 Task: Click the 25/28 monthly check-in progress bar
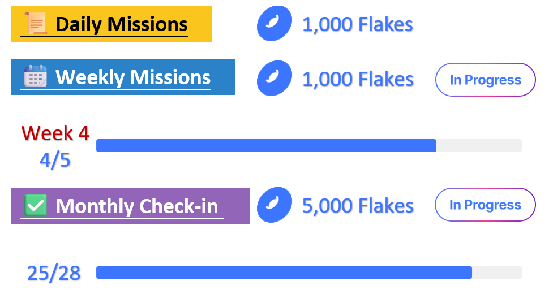click(x=284, y=273)
